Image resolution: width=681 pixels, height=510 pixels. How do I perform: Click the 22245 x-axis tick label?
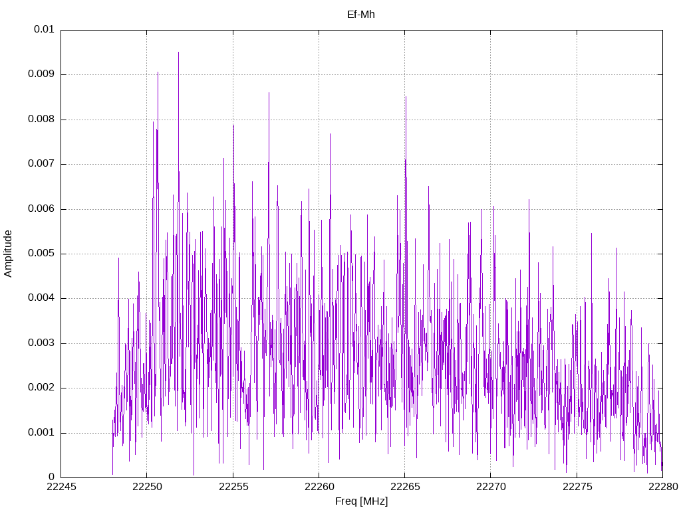tap(61, 487)
